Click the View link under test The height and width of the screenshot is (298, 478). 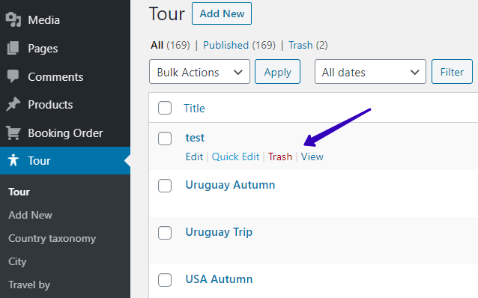click(312, 156)
